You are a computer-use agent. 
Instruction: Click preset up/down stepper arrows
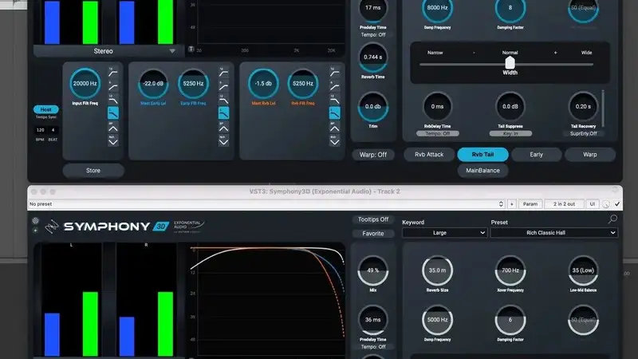502,204
